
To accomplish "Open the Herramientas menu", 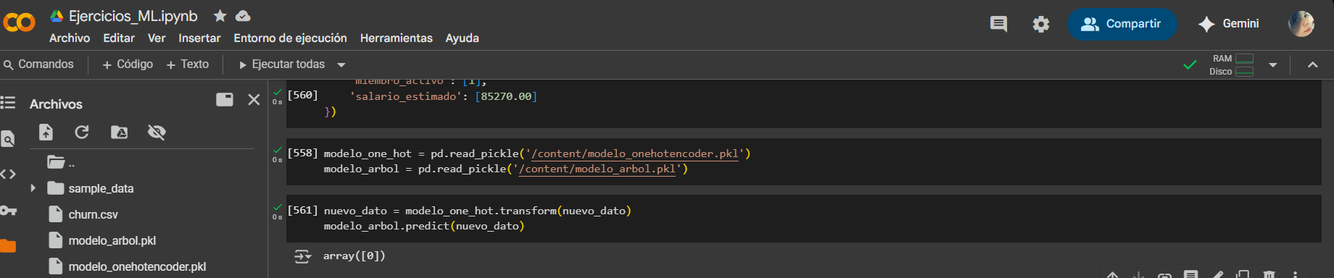I will (x=396, y=38).
